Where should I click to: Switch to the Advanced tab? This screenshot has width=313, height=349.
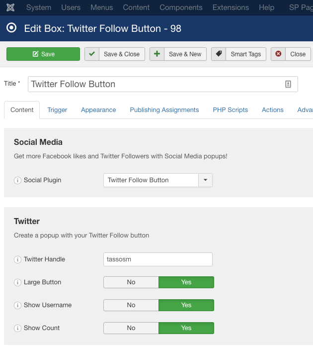click(305, 110)
